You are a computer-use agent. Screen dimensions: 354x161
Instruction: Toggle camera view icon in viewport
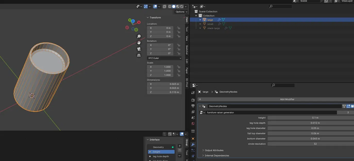click(139, 49)
